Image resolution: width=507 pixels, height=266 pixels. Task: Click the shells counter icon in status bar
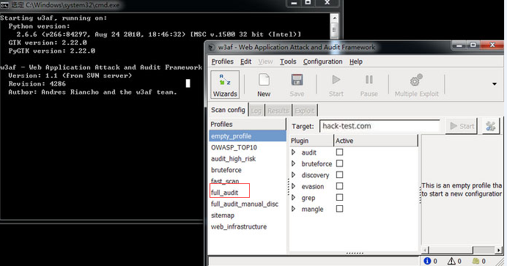tap(475, 261)
